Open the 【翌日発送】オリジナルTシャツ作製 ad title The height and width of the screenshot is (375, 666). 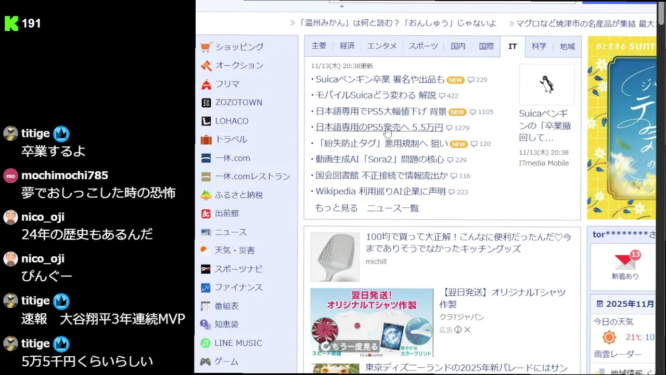(x=502, y=298)
